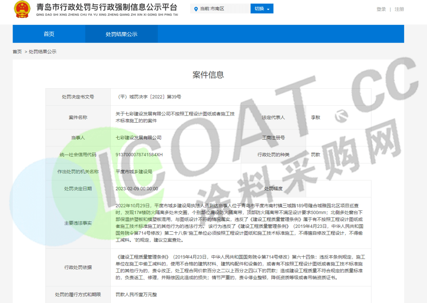427x303 pixels.
Task: Select the decision number ending in 第39号
Action: click(149, 97)
